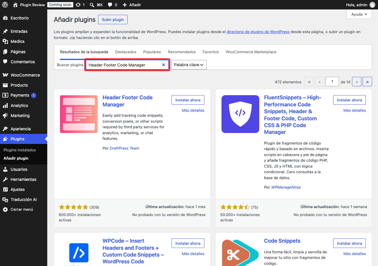Open the Añadir plugin submenu item
Image resolution: width=378 pixels, height=266 pixels.
(16, 158)
